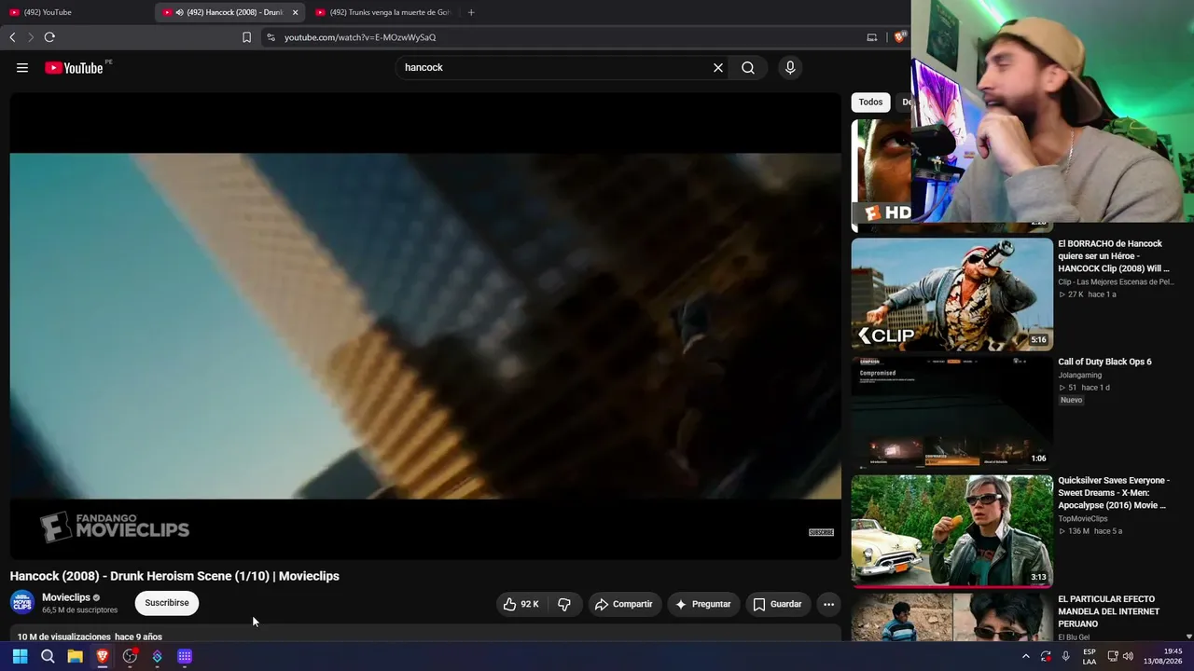1194x671 pixels.
Task: Open the volume speaker tray icon
Action: (x=1128, y=656)
